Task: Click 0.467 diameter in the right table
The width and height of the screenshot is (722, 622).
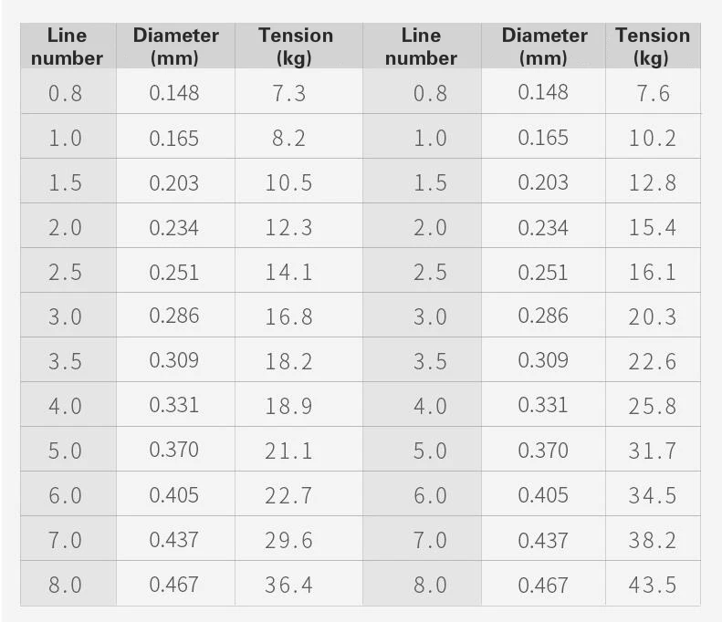Action: 543,585
